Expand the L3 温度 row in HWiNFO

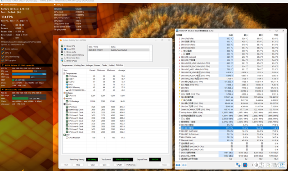179,54
